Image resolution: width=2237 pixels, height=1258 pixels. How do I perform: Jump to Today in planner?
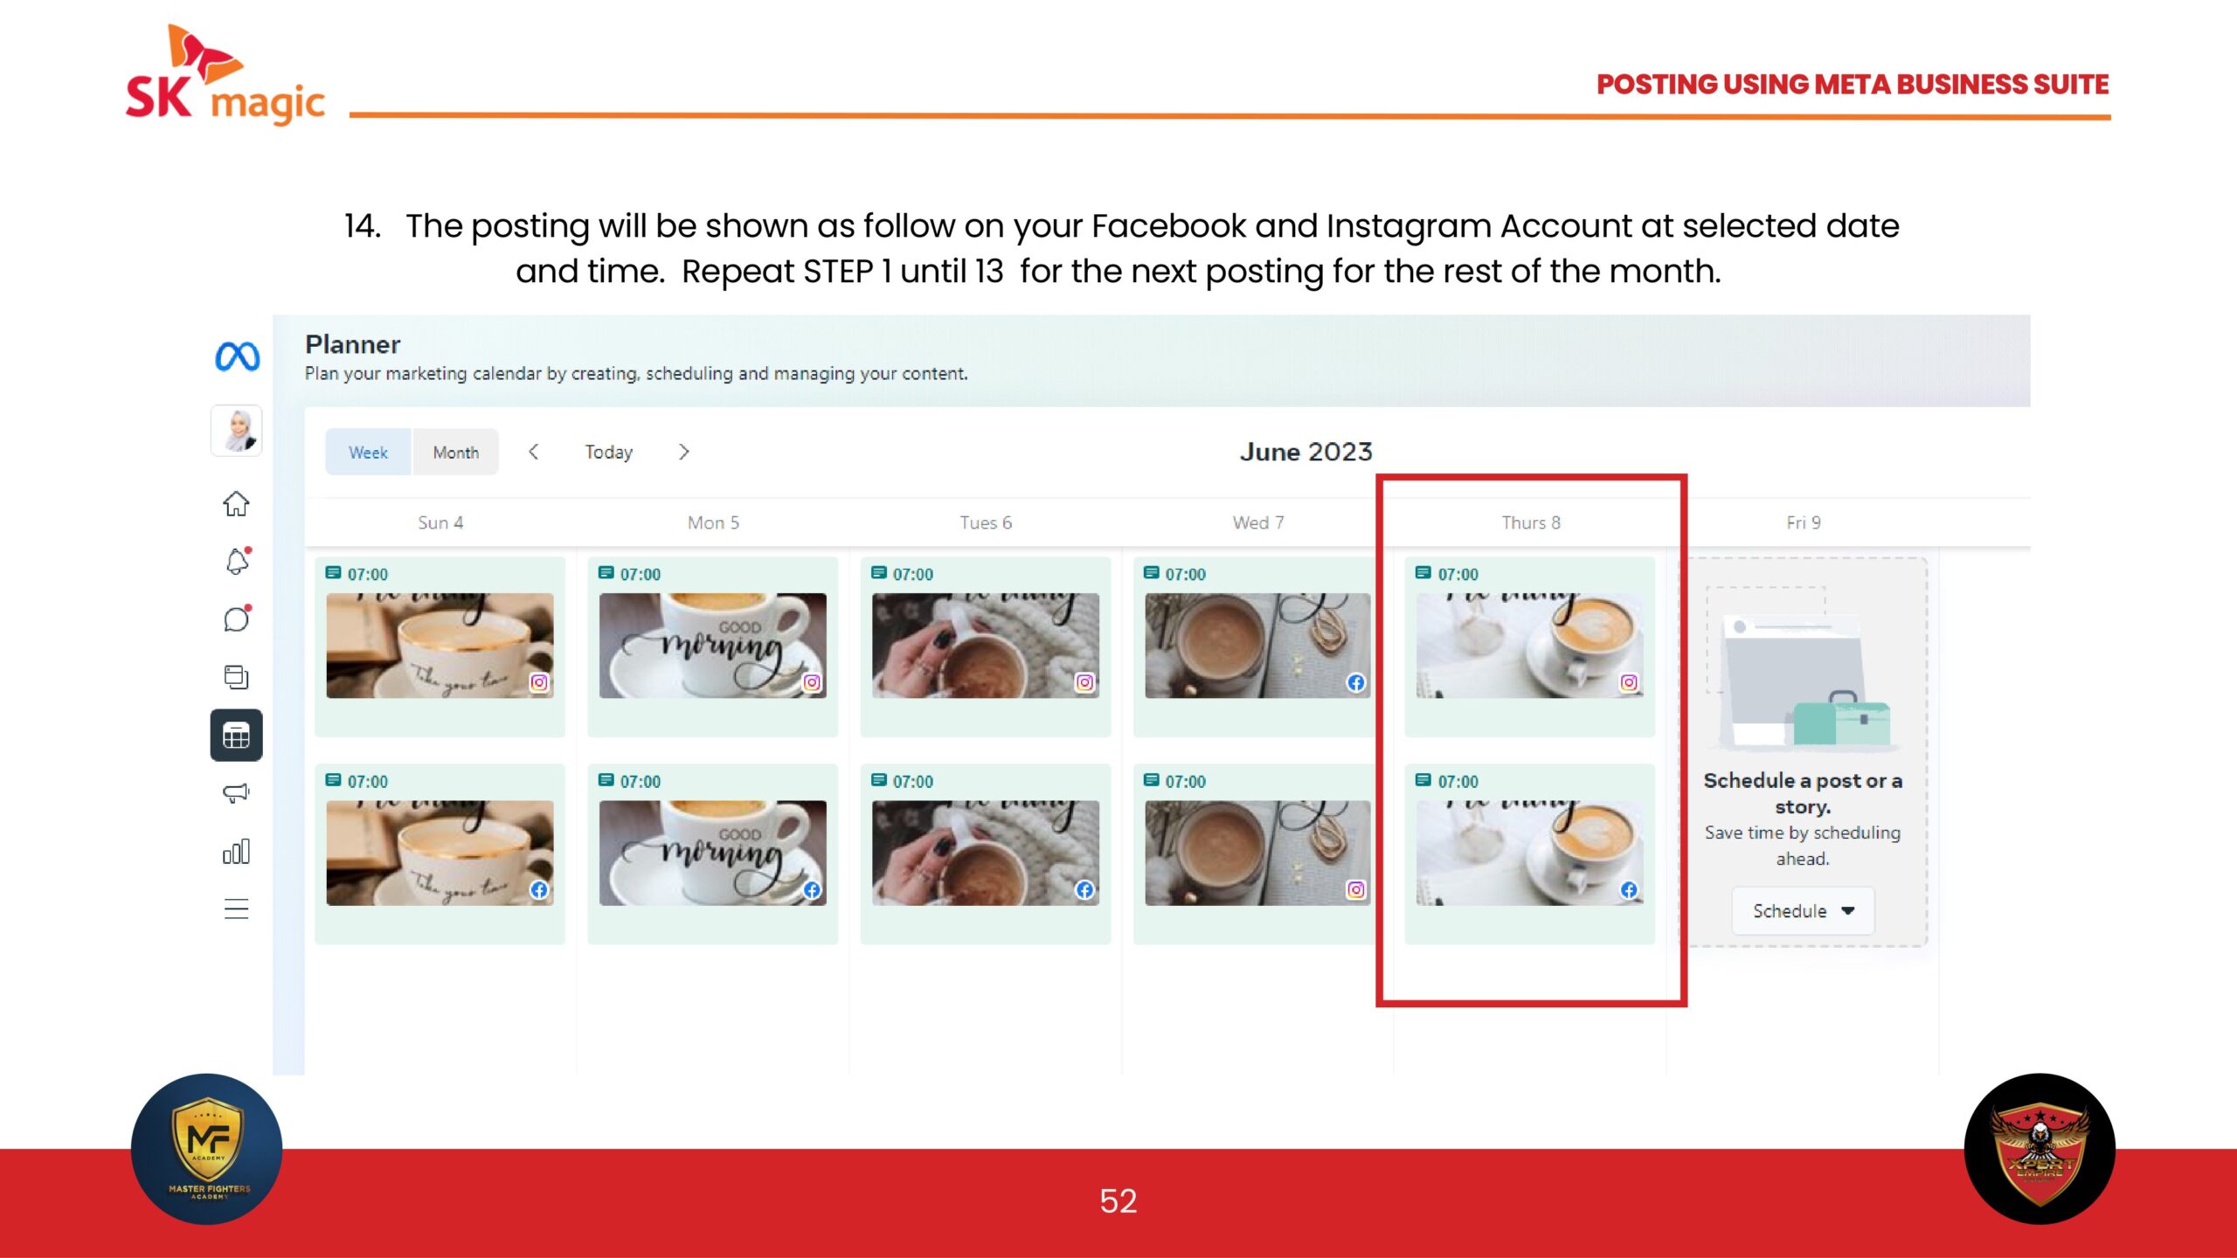[x=609, y=453]
